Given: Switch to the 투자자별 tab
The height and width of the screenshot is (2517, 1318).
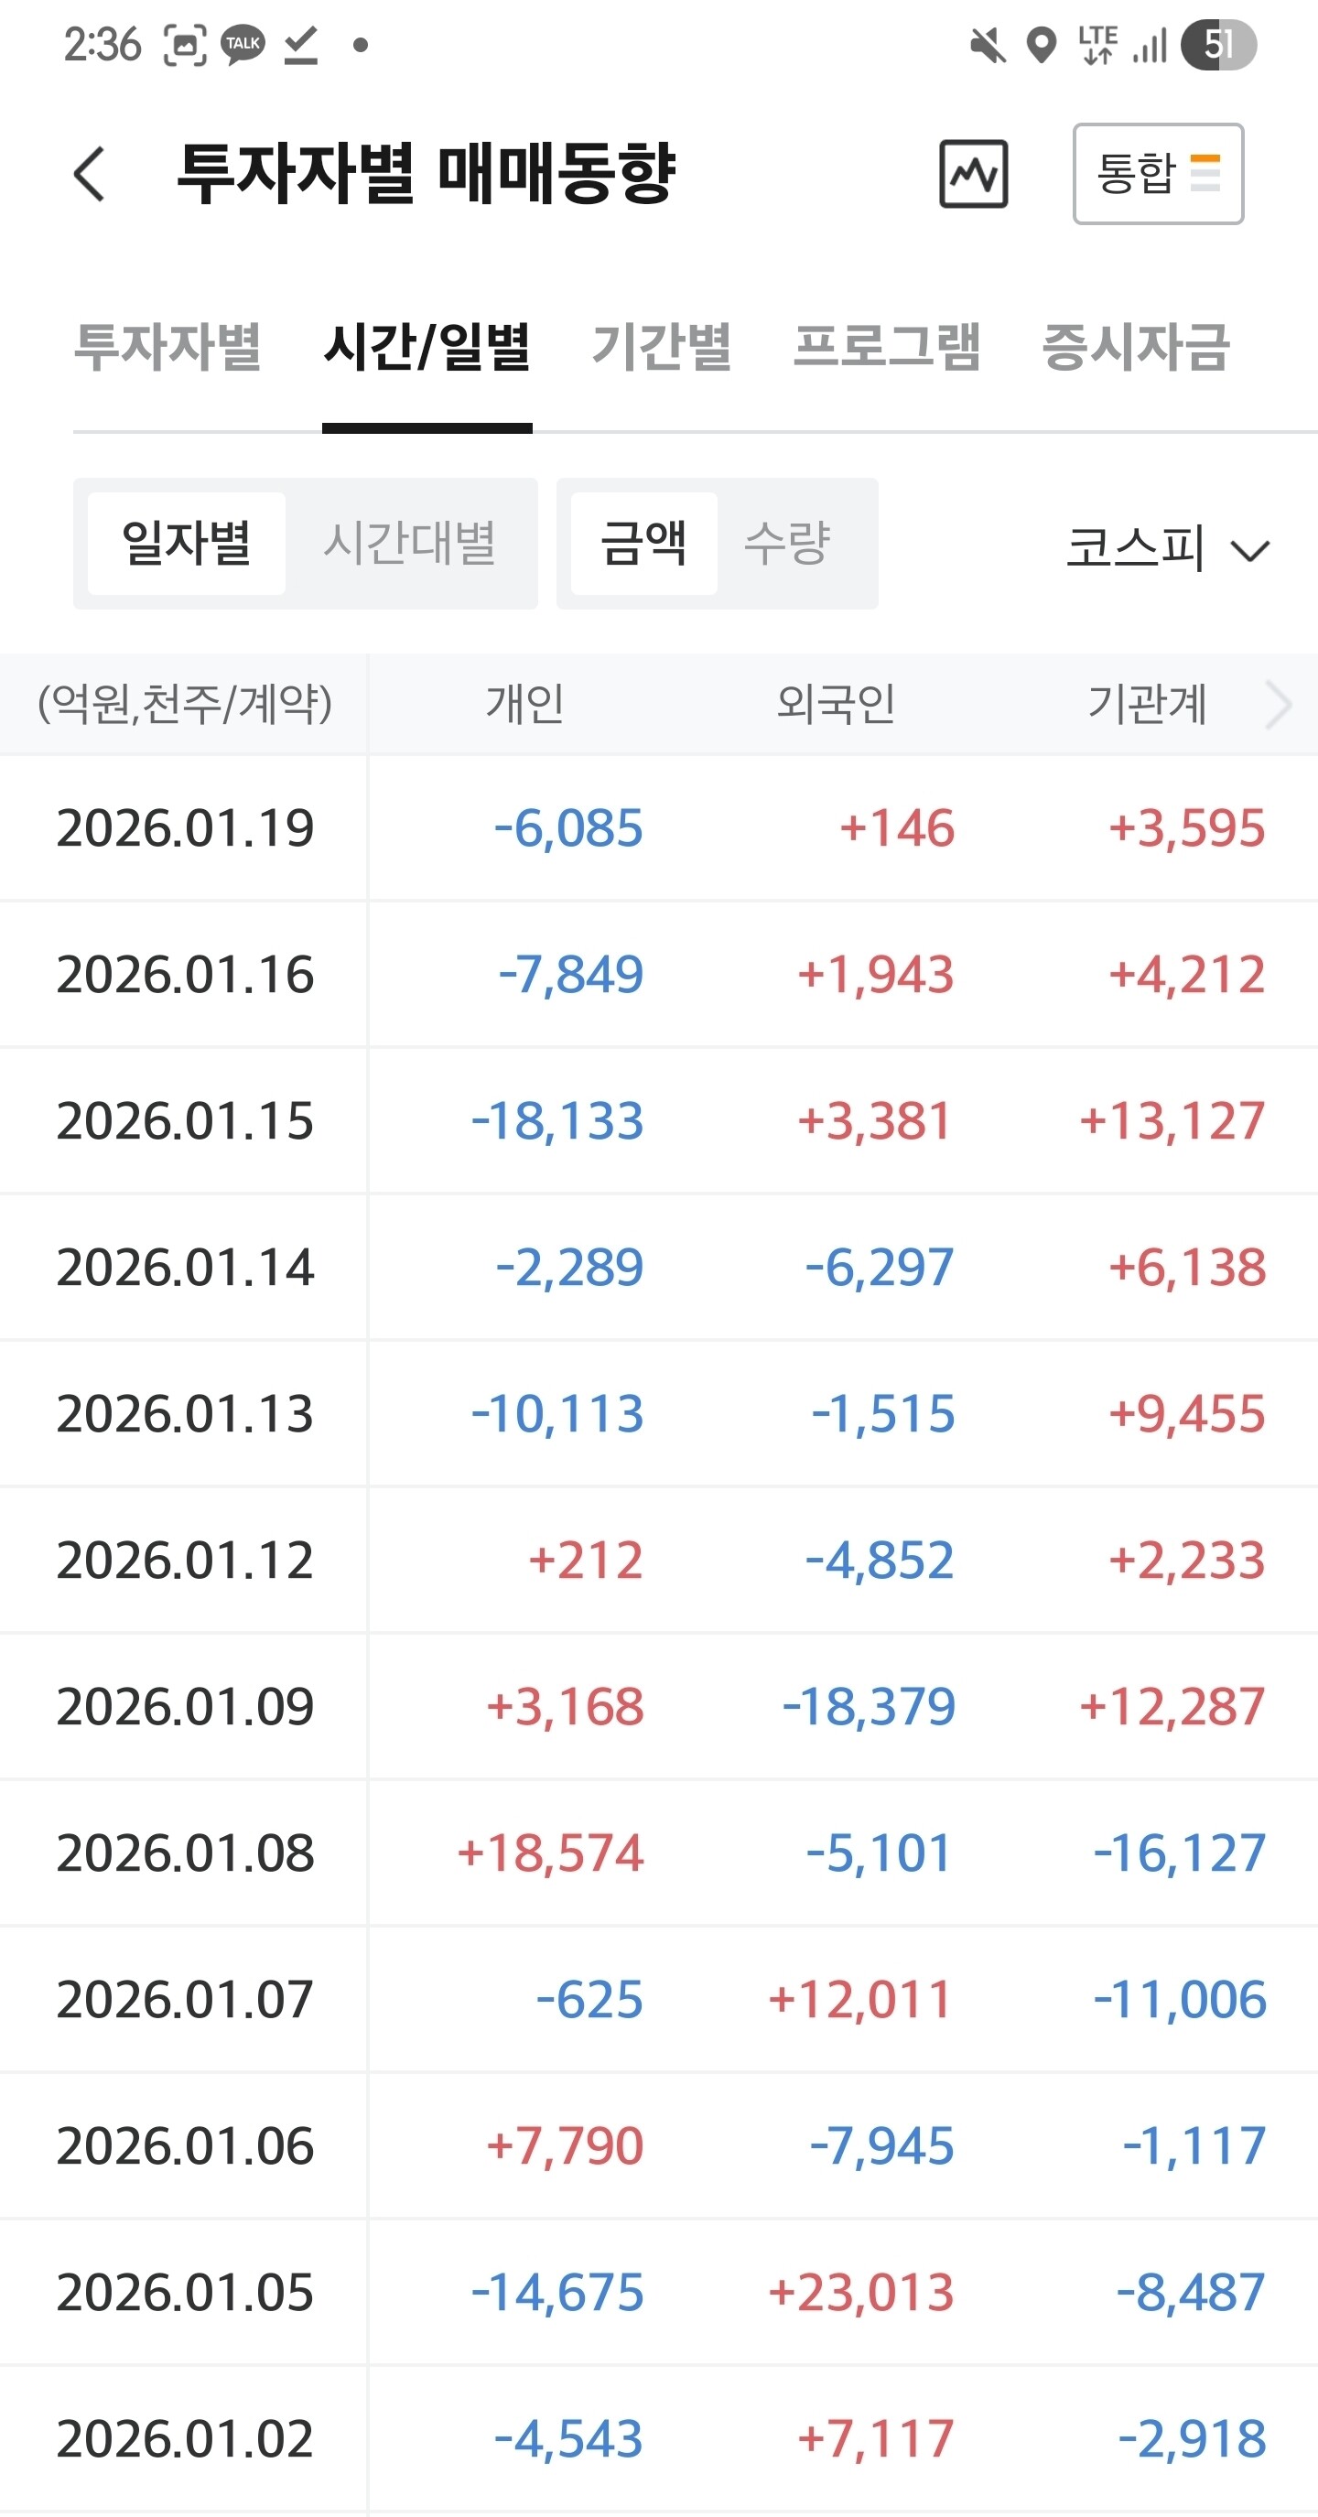Looking at the screenshot, I should pos(167,347).
